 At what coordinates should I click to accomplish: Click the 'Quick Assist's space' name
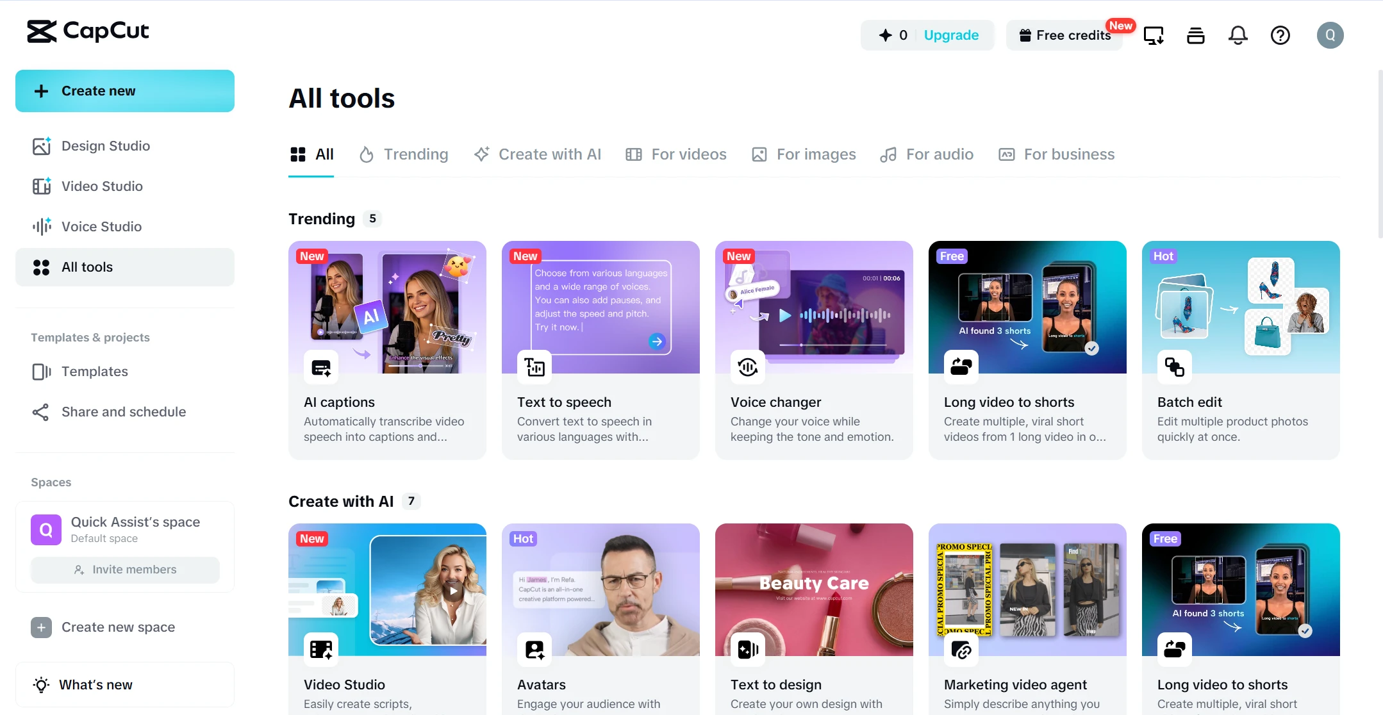135,522
